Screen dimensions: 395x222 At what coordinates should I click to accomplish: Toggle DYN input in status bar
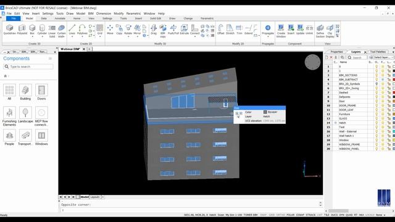pos(341,215)
